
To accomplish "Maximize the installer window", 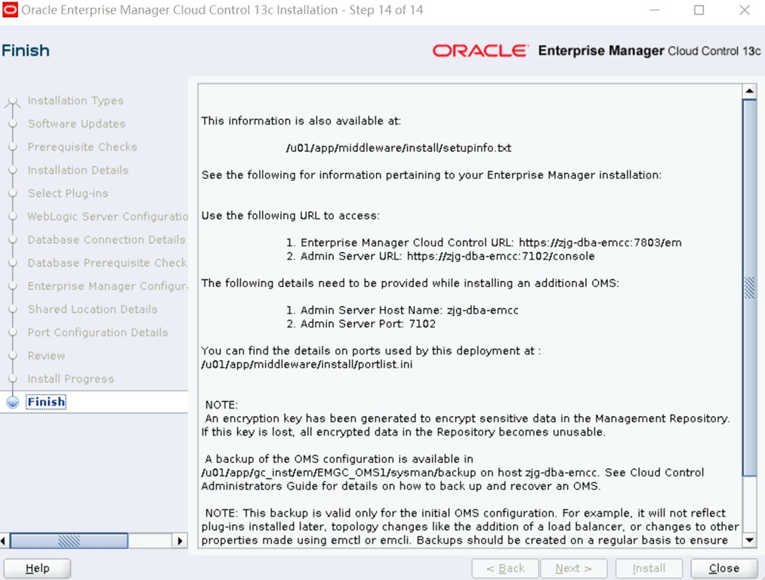I will 699,11.
